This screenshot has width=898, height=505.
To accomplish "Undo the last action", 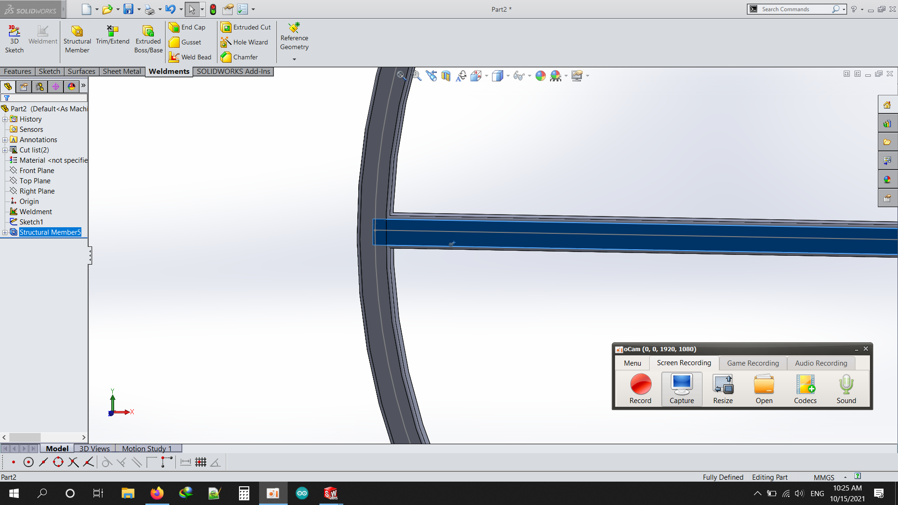I will (x=170, y=9).
